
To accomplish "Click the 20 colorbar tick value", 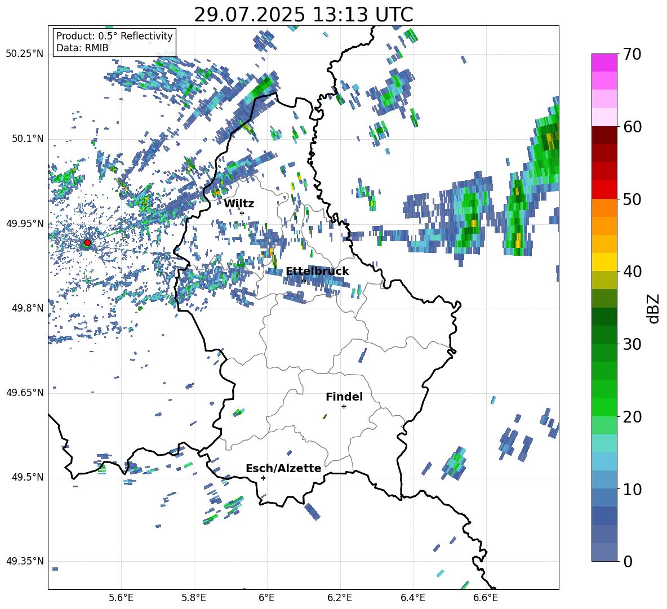I will [632, 417].
